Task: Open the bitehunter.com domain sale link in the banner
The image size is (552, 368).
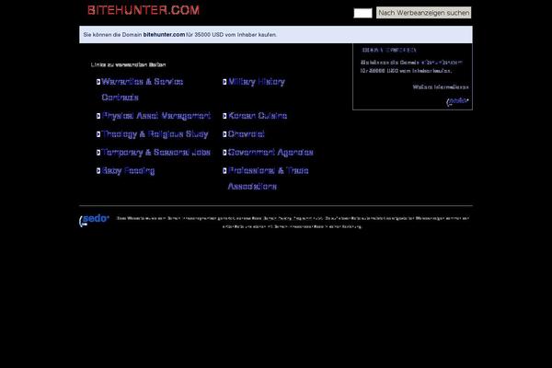Action: (x=164, y=35)
